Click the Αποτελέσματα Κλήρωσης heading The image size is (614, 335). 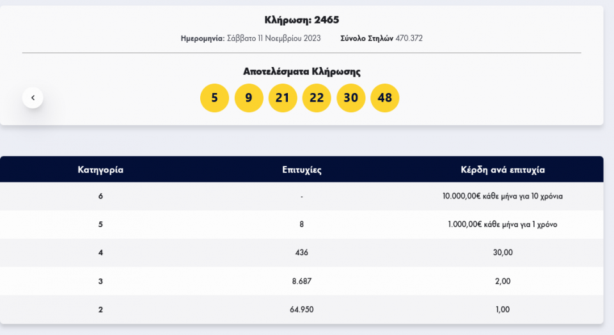tap(301, 71)
